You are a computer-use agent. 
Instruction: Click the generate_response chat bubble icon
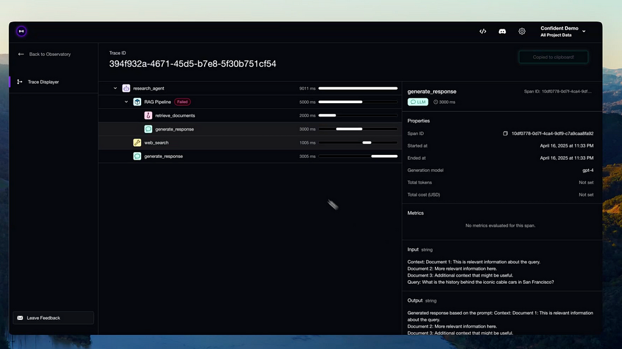coord(148,129)
